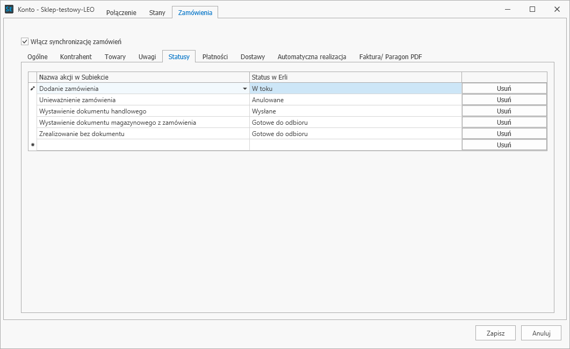570x349 pixels.
Task: Select the Unieważnienie zamówienia action cell
Action: 143,99
